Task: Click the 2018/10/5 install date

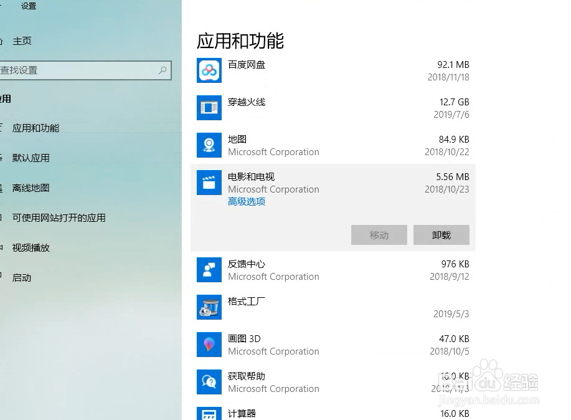Action: pyautogui.click(x=450, y=351)
